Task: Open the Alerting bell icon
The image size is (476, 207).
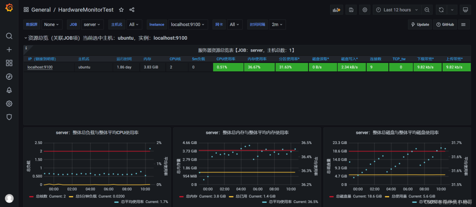Action: [9, 90]
